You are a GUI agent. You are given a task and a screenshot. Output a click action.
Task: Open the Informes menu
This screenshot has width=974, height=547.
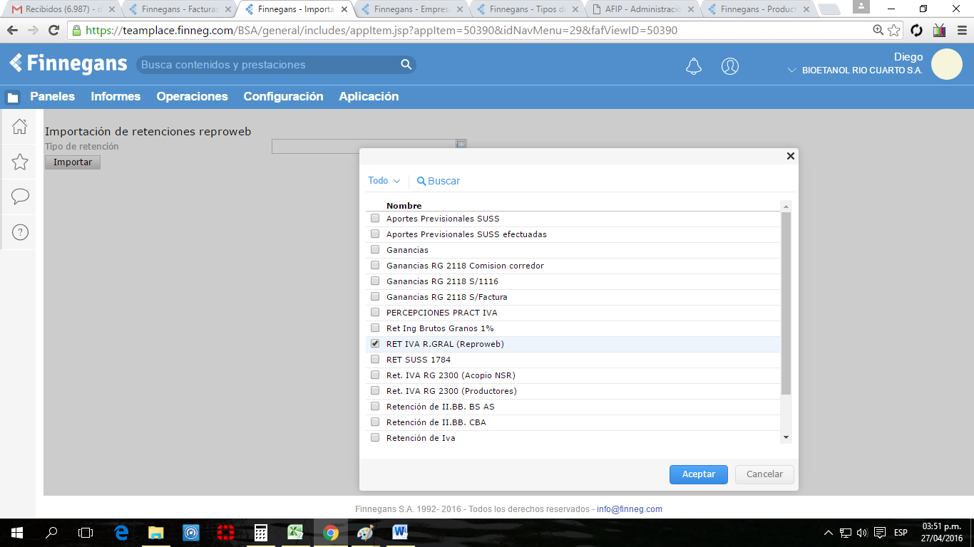[116, 96]
